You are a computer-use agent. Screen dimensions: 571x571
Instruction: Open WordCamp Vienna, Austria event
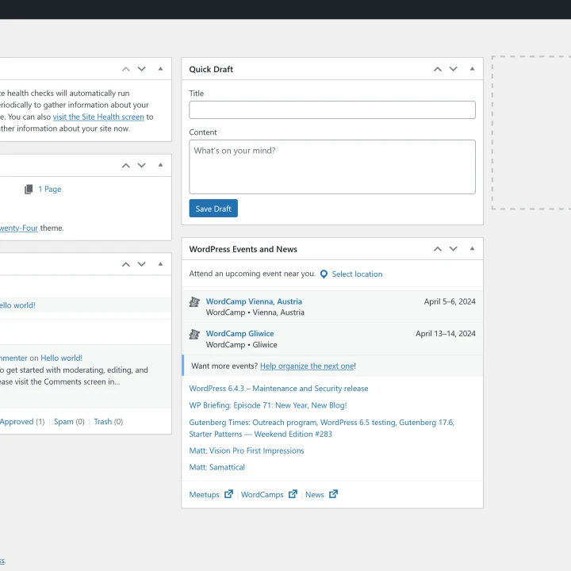point(254,301)
